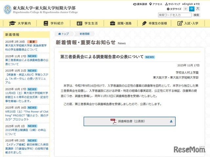Screen dimensions: 210x157
Task: Click the sidebar date 2025年 9月 25日
Action: pos(15,141)
